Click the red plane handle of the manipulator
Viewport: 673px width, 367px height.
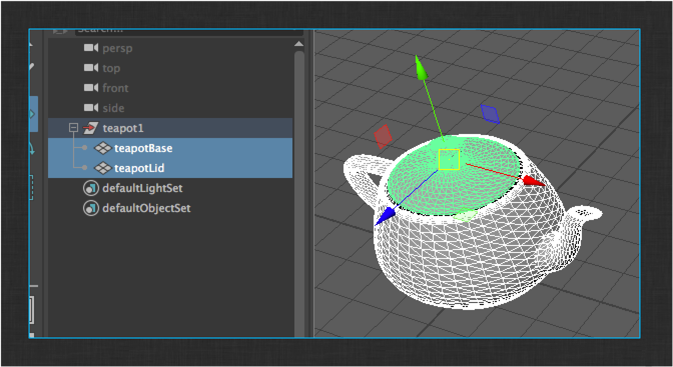tap(383, 136)
